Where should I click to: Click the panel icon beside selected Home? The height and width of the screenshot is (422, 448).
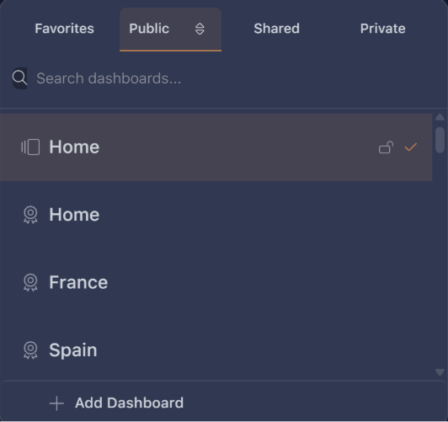pos(30,147)
